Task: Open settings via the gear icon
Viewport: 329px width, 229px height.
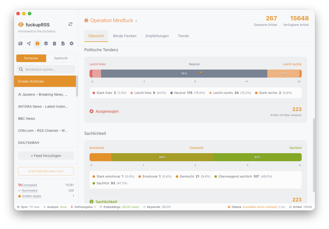Action: [71, 43]
